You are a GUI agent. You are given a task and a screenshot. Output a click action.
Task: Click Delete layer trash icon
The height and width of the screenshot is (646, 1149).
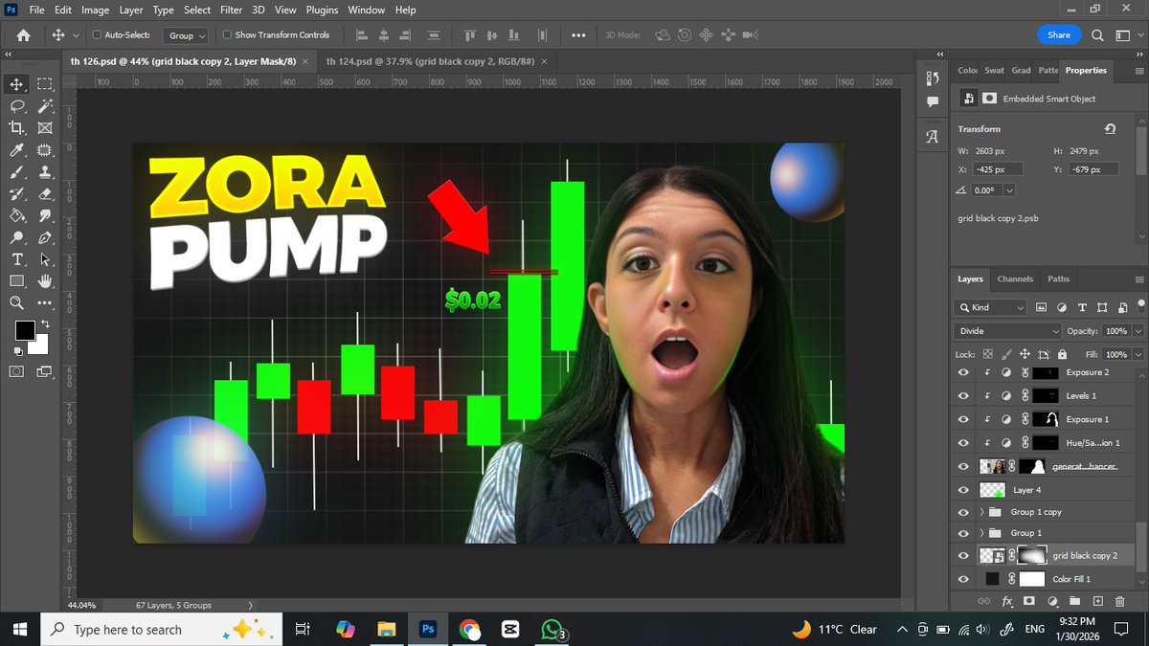coord(1119,601)
